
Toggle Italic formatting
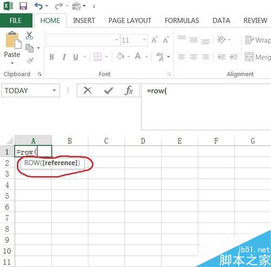tap(64, 57)
